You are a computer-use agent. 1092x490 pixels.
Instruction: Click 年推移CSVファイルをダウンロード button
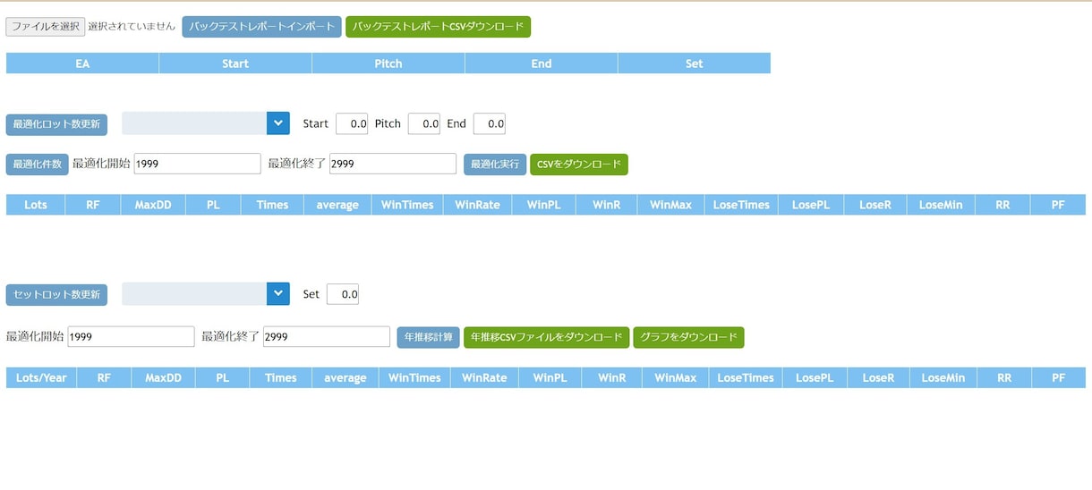tap(547, 337)
